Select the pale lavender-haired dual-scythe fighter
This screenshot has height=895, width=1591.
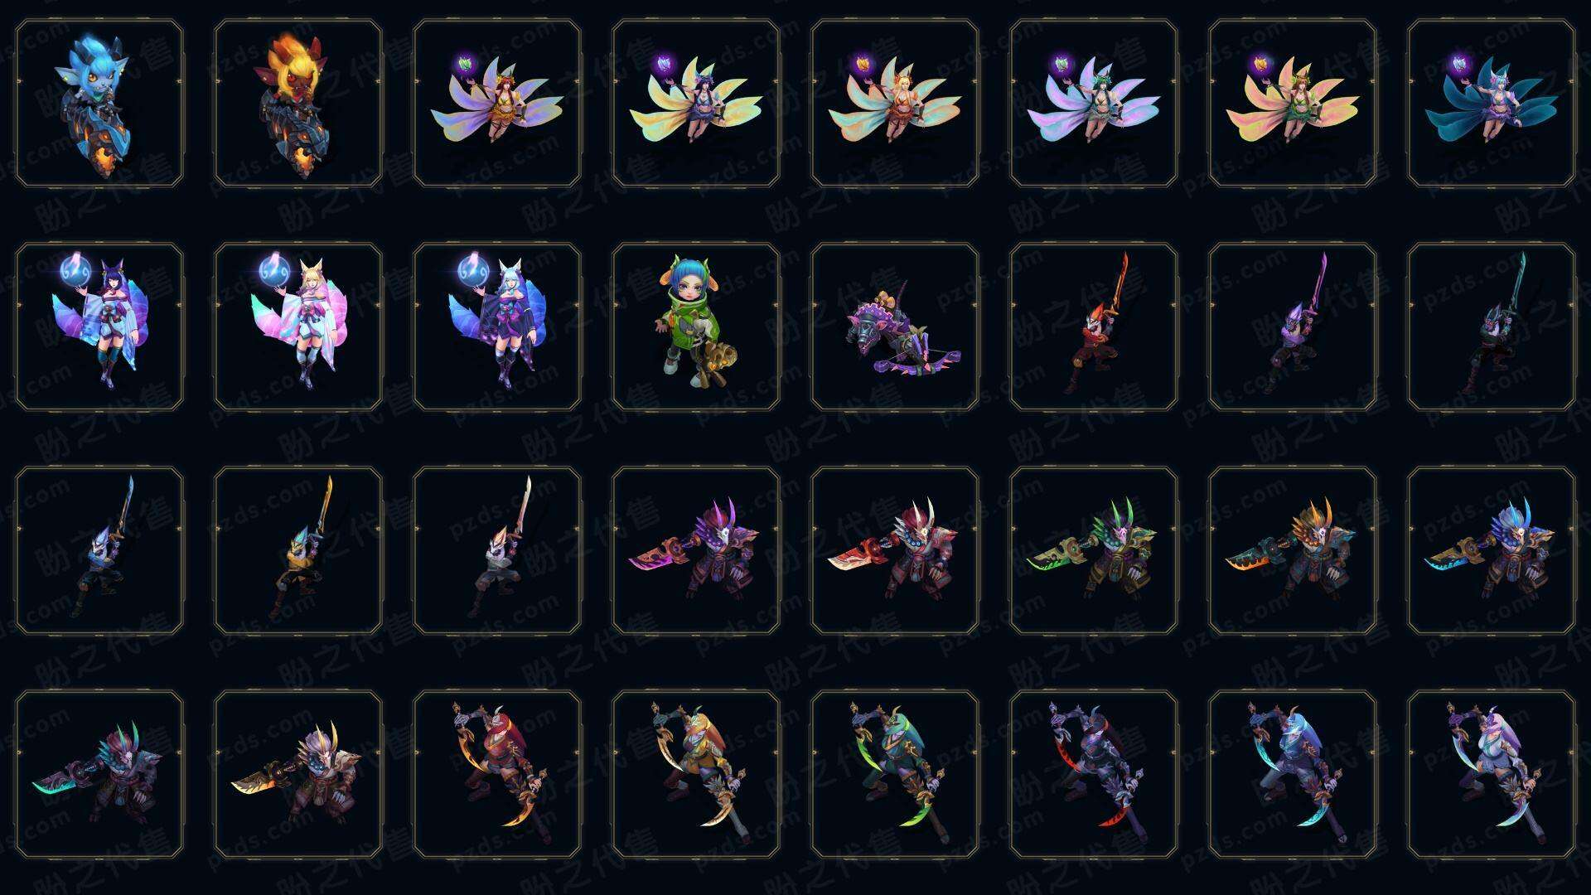click(x=1492, y=774)
